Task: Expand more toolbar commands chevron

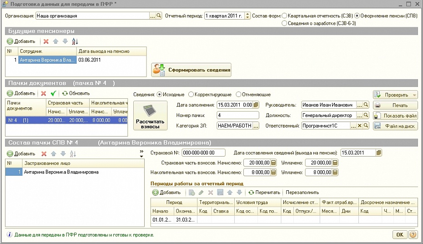Action: click(x=141, y=153)
